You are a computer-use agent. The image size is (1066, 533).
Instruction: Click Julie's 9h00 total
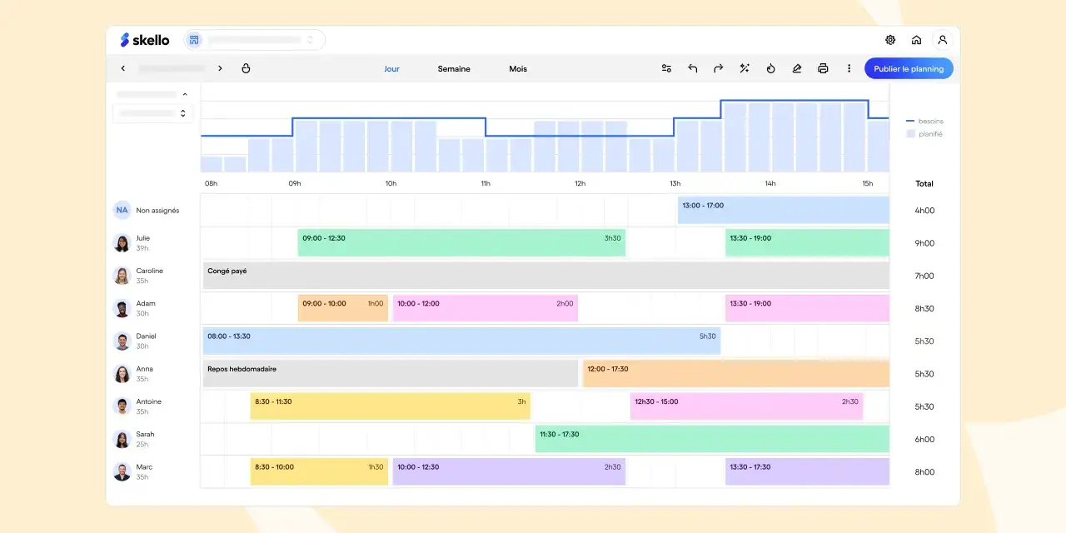click(924, 243)
